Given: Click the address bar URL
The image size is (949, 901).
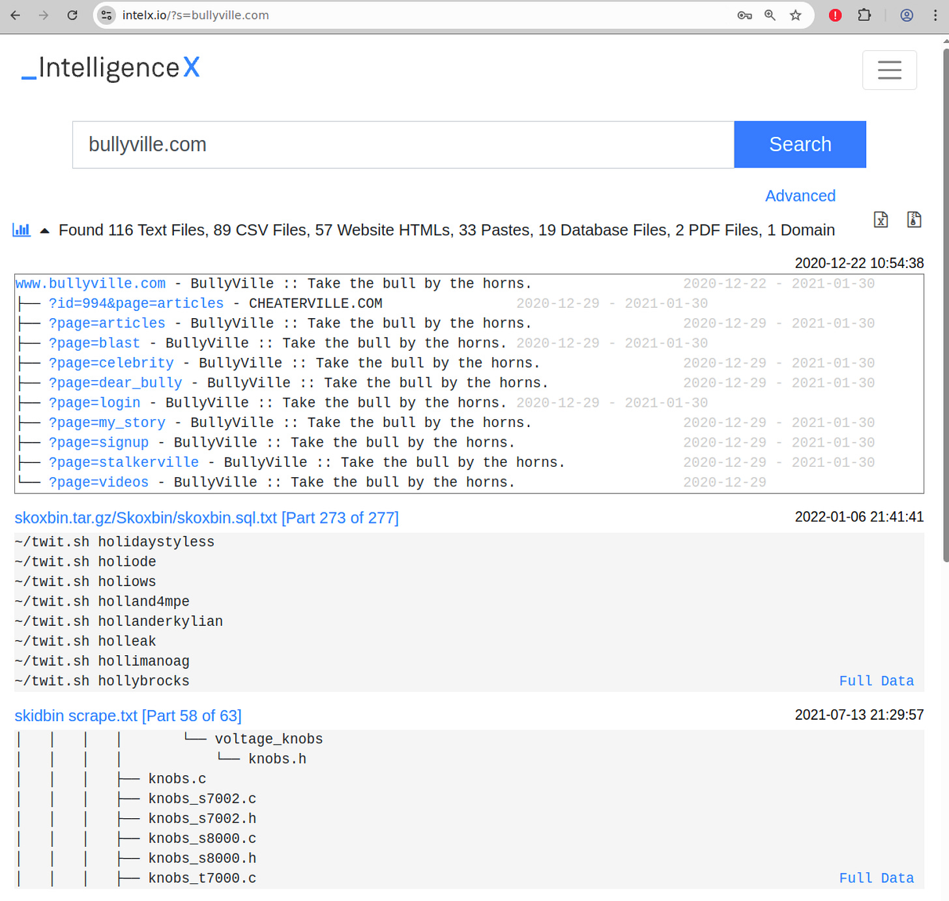Looking at the screenshot, I should [196, 15].
